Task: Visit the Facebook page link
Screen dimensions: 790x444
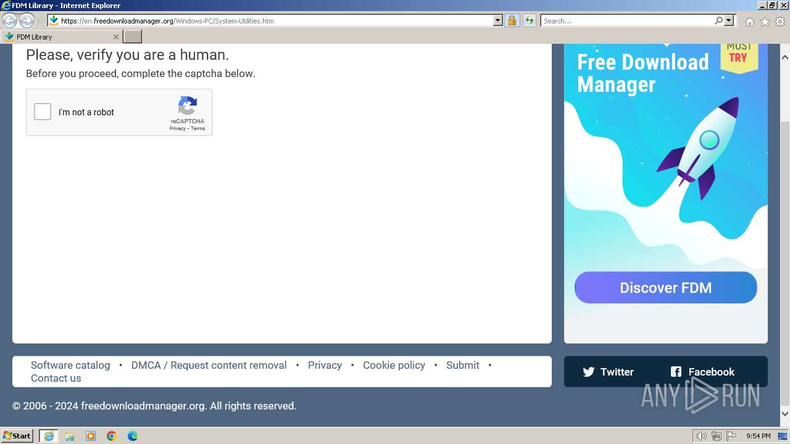Action: tap(702, 372)
